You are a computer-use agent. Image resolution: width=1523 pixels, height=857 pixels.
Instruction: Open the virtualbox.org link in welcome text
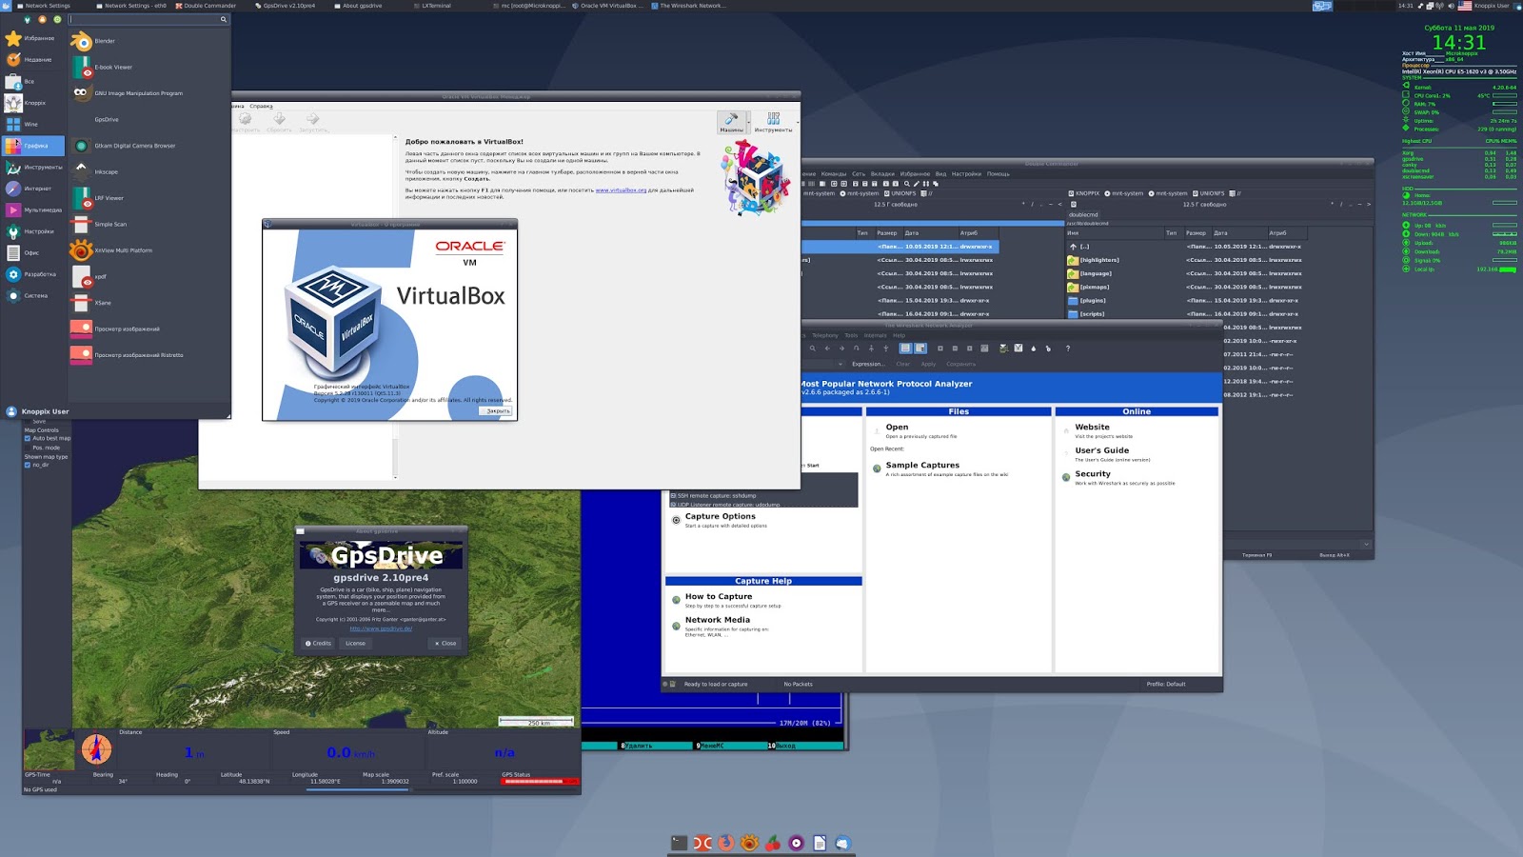coord(621,190)
